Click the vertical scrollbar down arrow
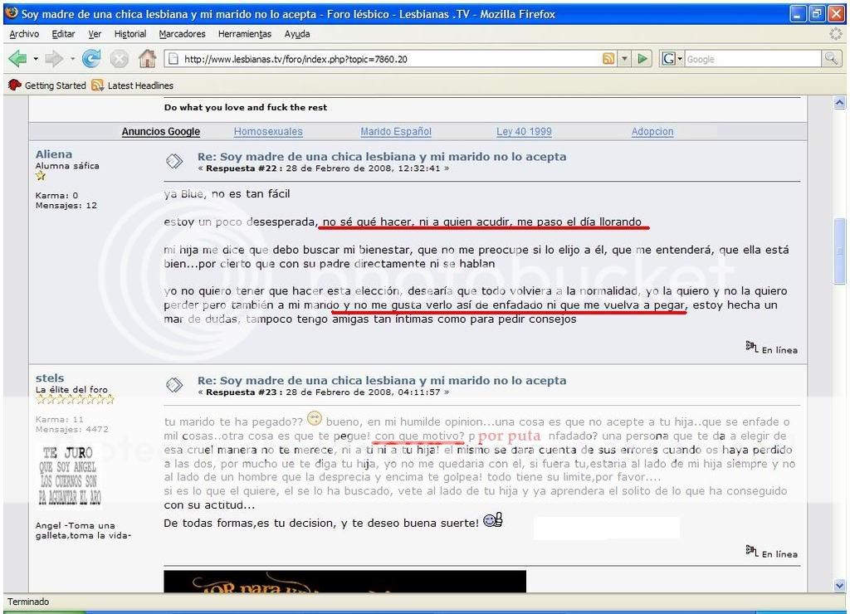The width and height of the screenshot is (850, 614). click(839, 585)
